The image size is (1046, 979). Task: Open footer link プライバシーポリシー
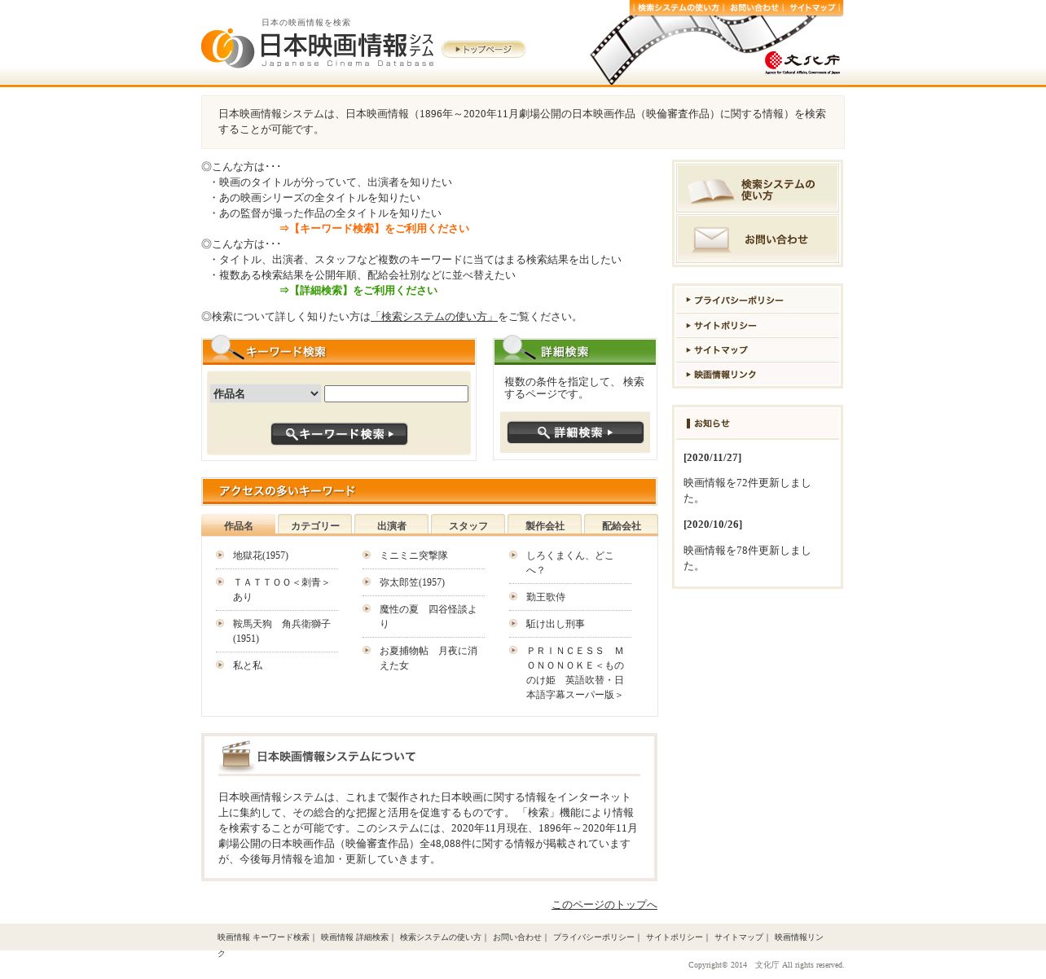[x=593, y=937]
